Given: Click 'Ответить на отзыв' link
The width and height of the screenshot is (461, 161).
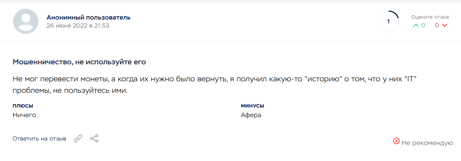Looking at the screenshot, I should [x=39, y=139].
